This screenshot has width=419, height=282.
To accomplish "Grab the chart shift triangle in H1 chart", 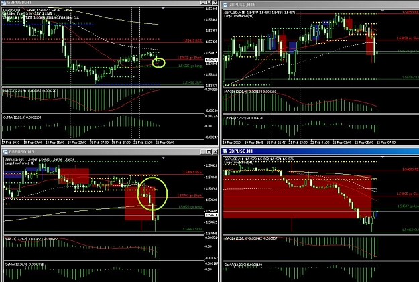I will point(164,9).
